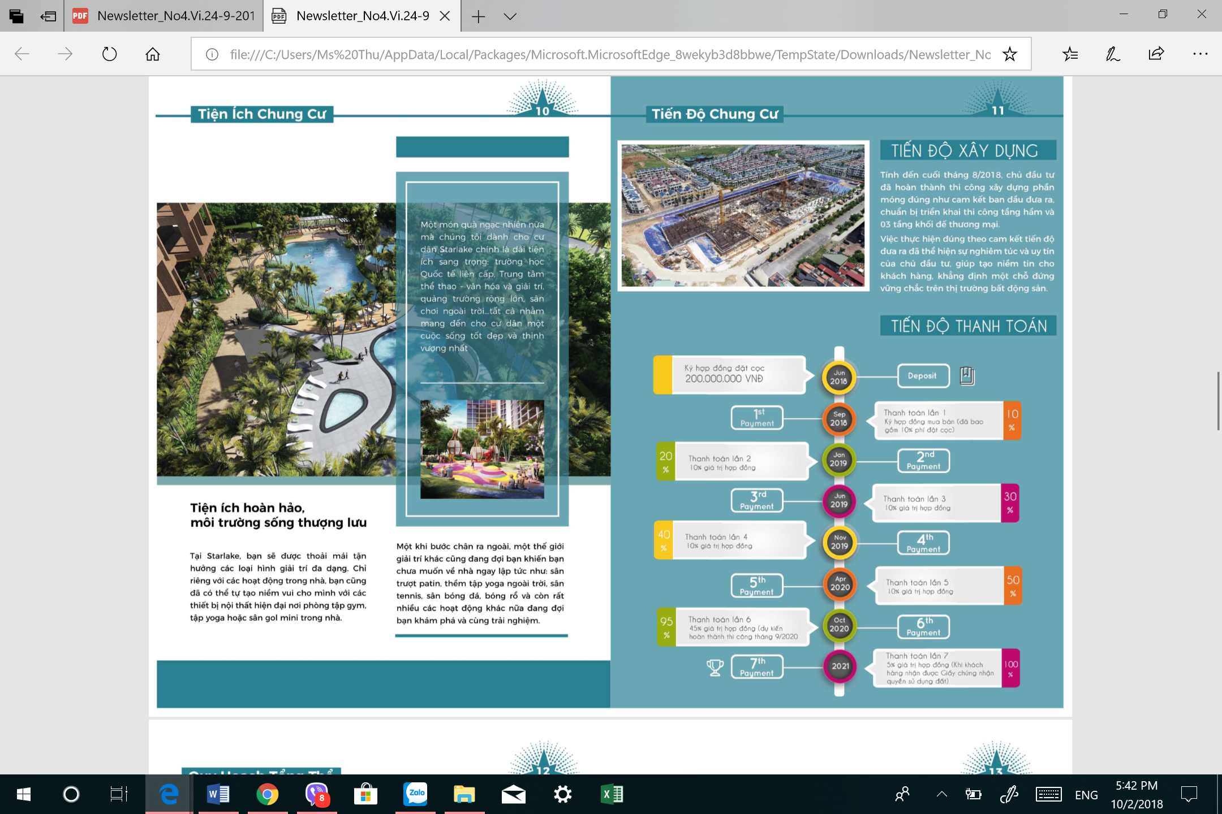
Task: Open Zalo from the taskbar
Action: [x=415, y=794]
